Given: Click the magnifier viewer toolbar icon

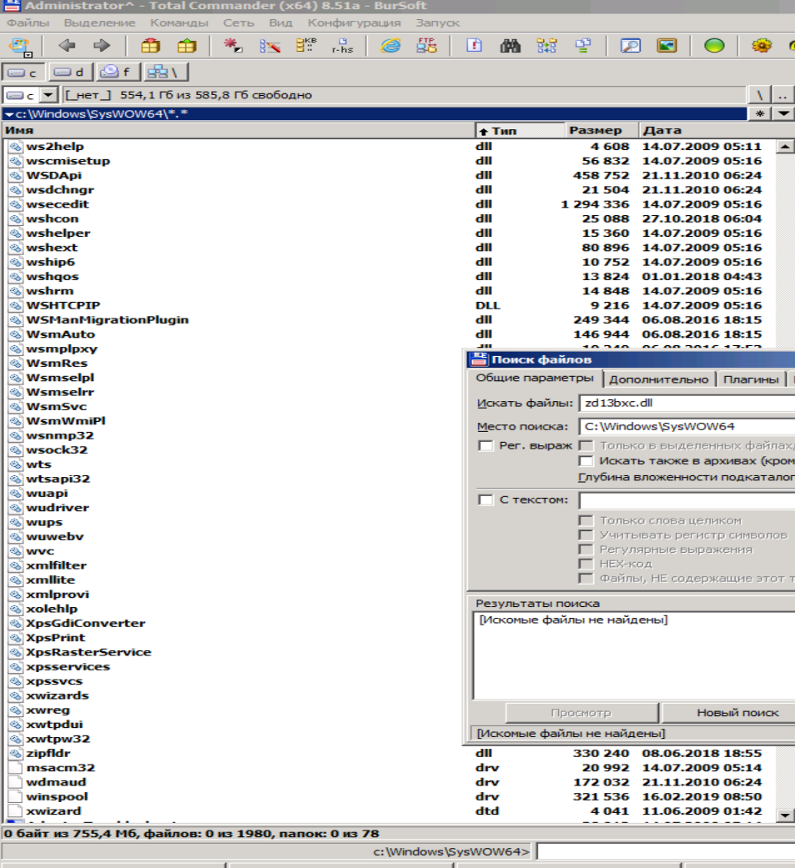Looking at the screenshot, I should [631, 45].
